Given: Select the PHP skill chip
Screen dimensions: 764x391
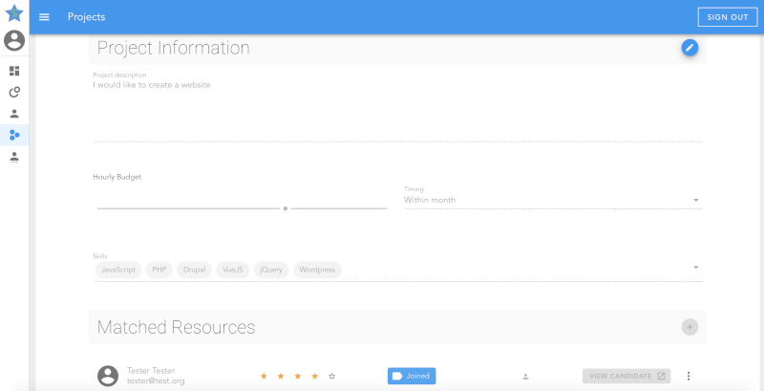Looking at the screenshot, I should click(x=159, y=270).
